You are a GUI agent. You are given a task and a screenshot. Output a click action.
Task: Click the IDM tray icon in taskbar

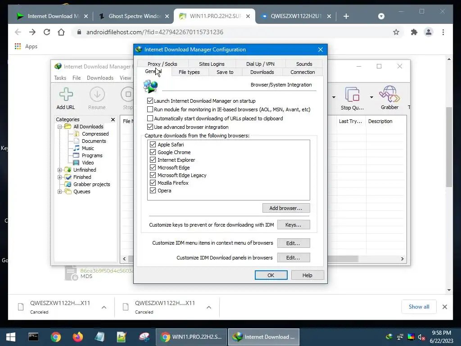click(389, 337)
